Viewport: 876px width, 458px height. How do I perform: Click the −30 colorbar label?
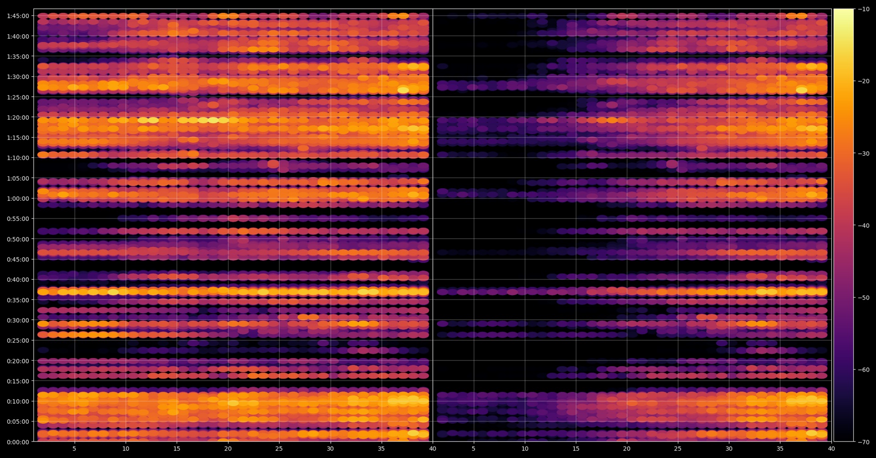click(x=863, y=153)
